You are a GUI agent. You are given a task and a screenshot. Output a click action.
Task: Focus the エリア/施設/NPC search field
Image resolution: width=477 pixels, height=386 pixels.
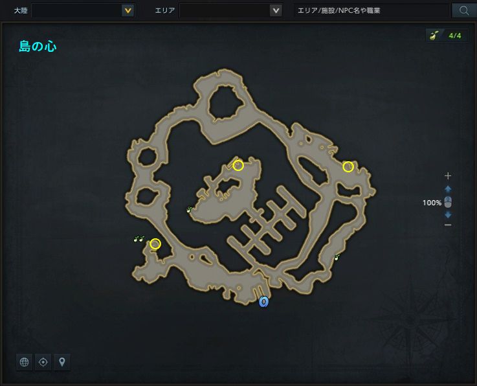371,10
